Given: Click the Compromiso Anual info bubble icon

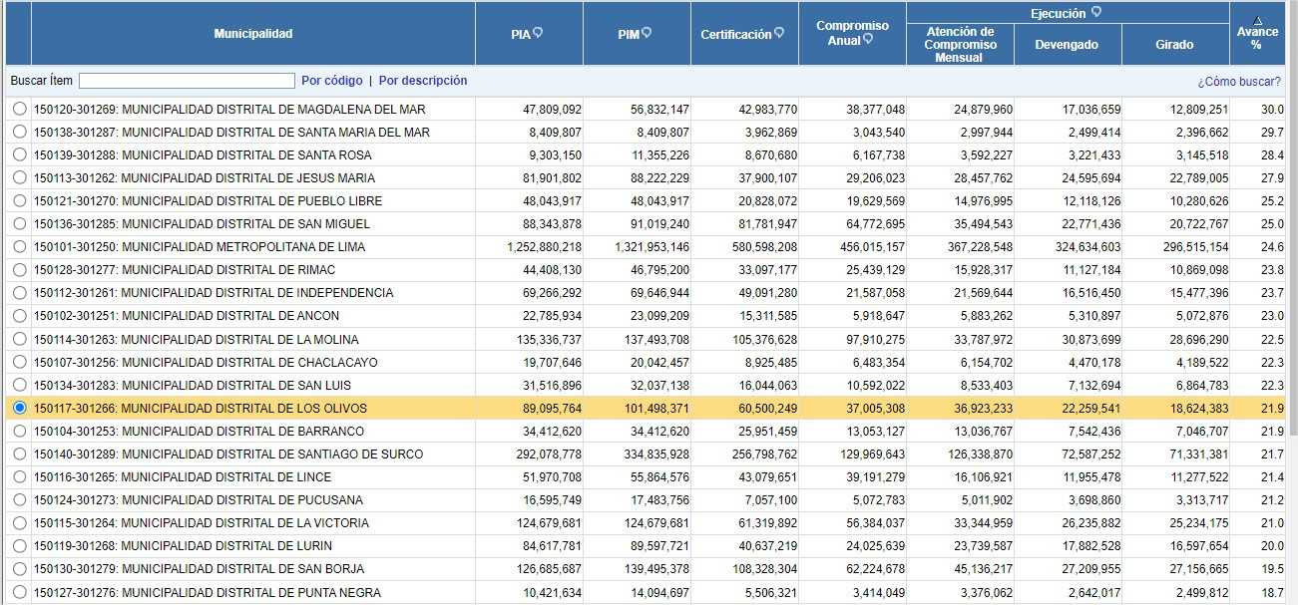Looking at the screenshot, I should point(868,40).
